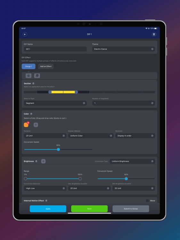Click the DIY 1 page title
180x240 pixels.
[89, 34]
